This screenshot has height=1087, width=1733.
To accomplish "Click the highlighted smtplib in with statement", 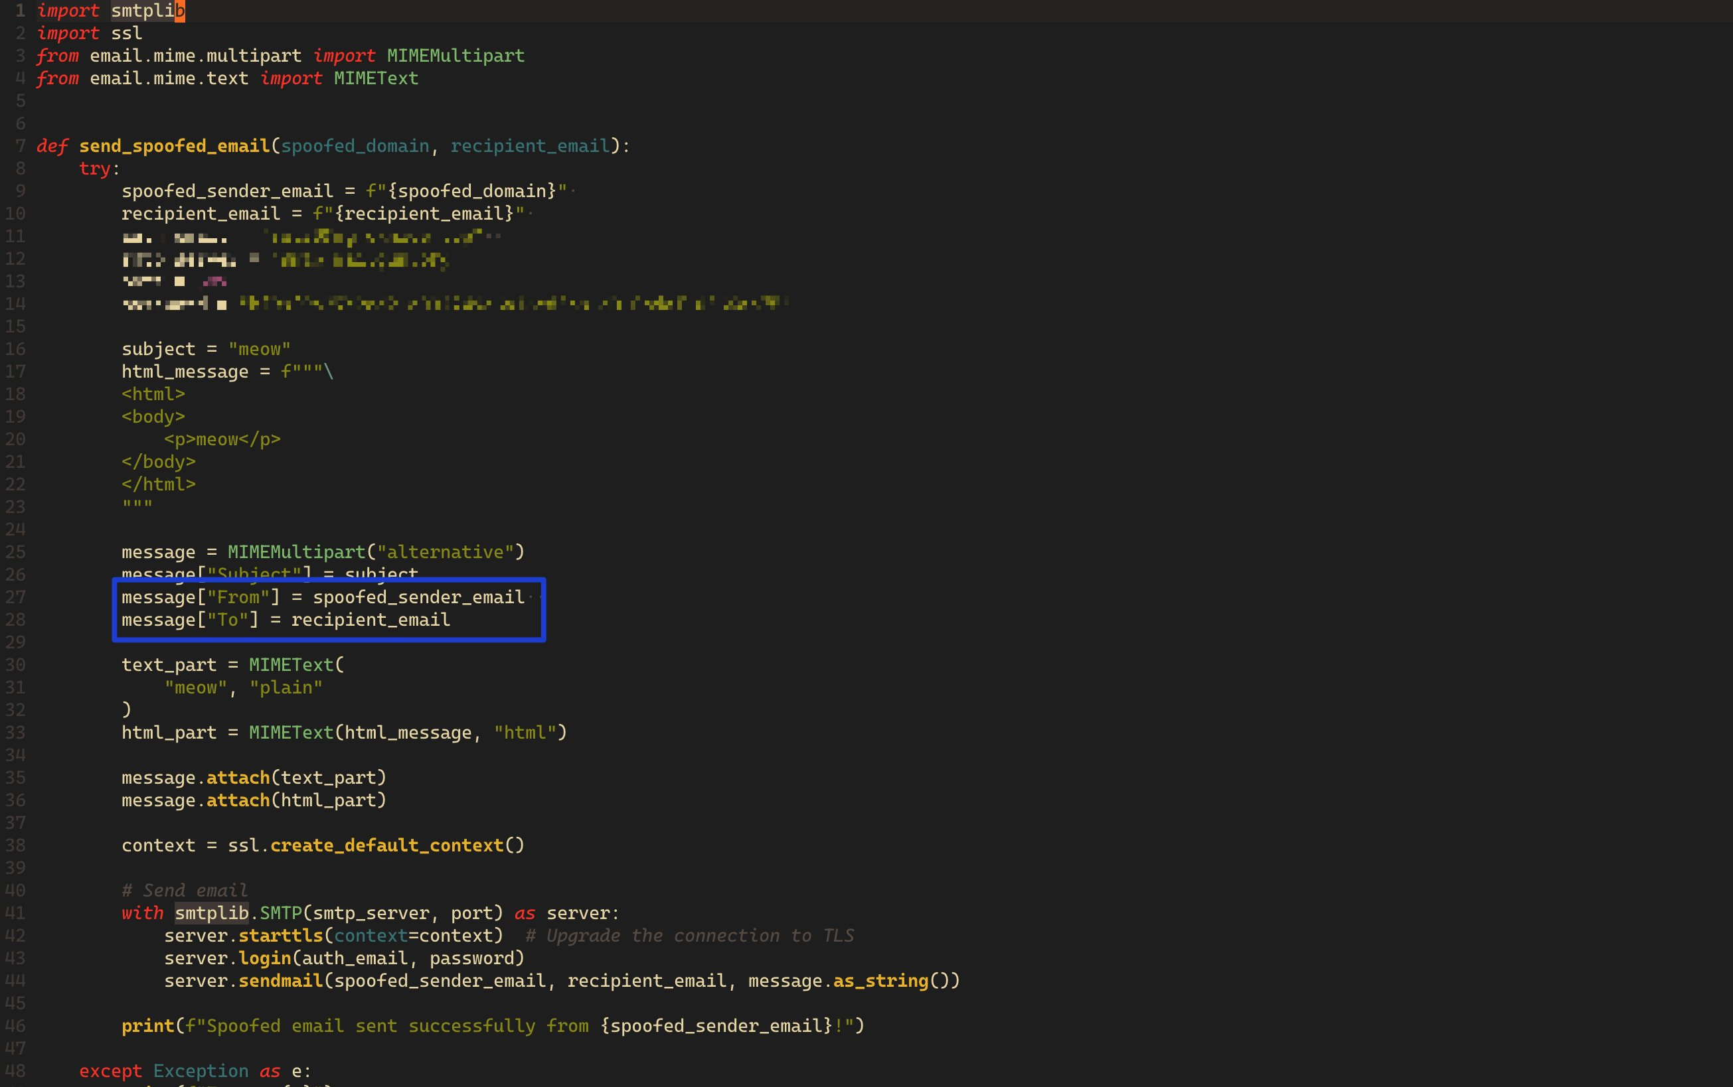I will [211, 913].
